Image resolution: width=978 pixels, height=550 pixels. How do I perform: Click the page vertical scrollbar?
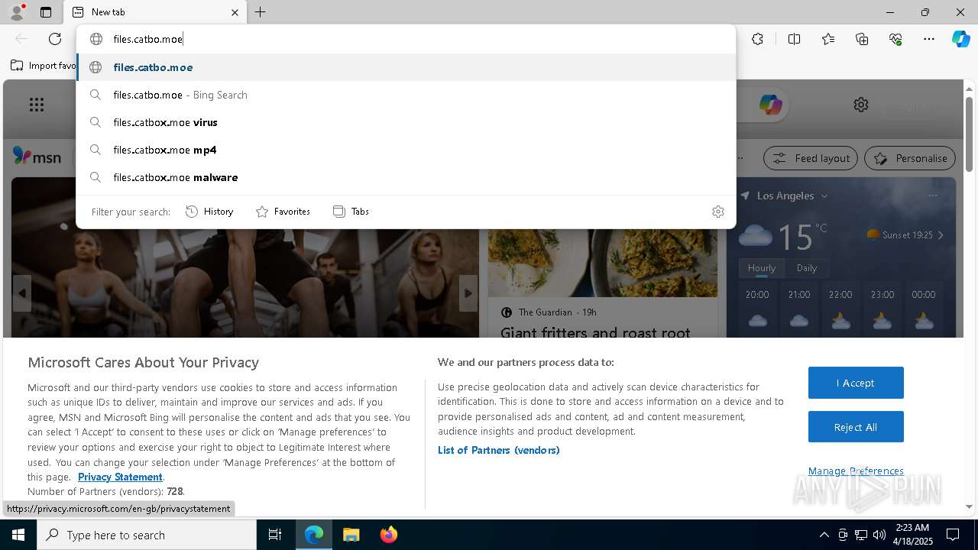tap(969, 135)
